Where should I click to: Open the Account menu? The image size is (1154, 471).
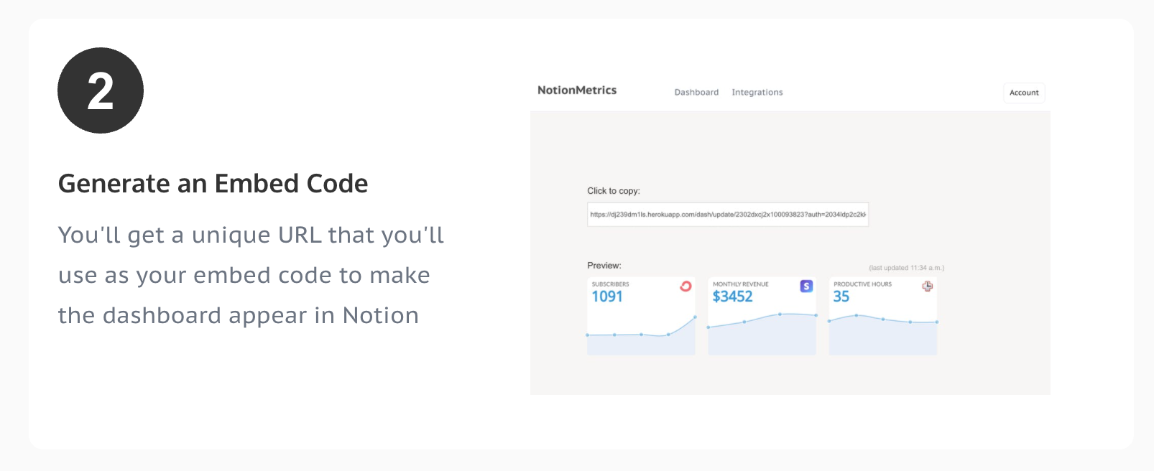tap(1023, 93)
